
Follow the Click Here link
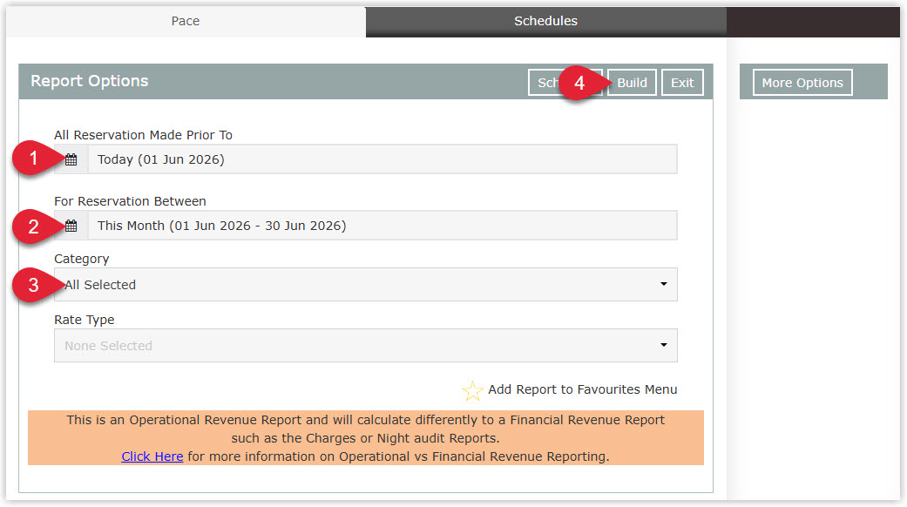coord(152,456)
